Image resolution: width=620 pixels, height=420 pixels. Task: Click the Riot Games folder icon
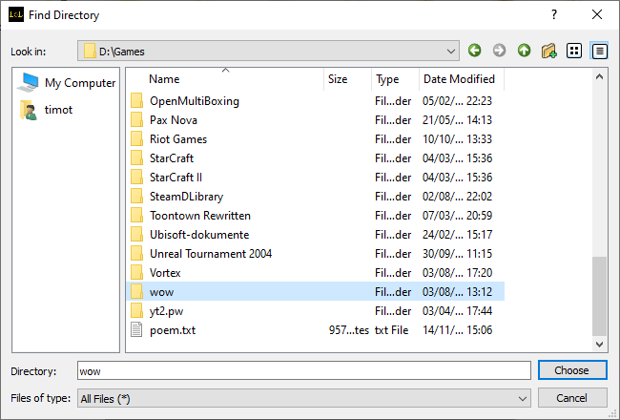pyautogui.click(x=136, y=139)
